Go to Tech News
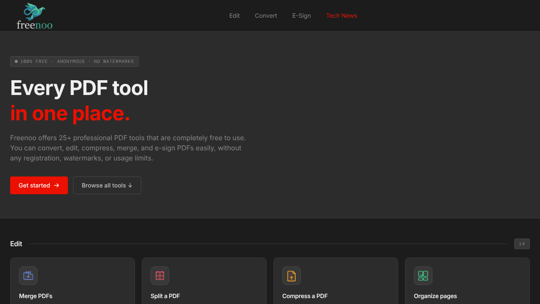The height and width of the screenshot is (304, 540). point(342,16)
